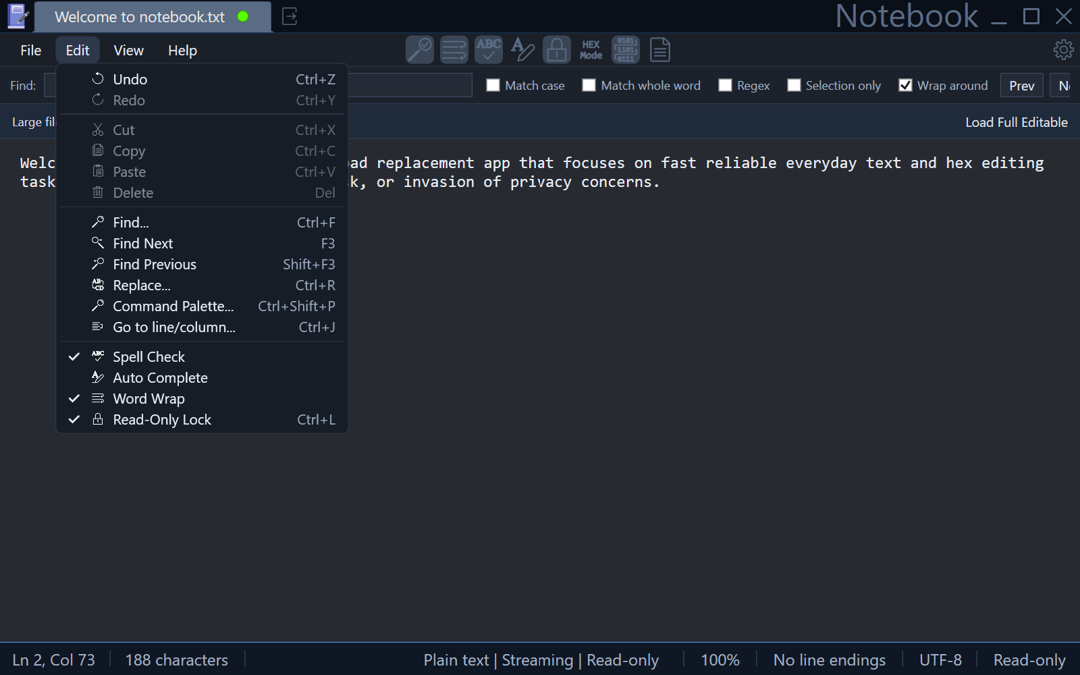
Task: Click UTF-8 encoding status entry
Action: coord(940,659)
